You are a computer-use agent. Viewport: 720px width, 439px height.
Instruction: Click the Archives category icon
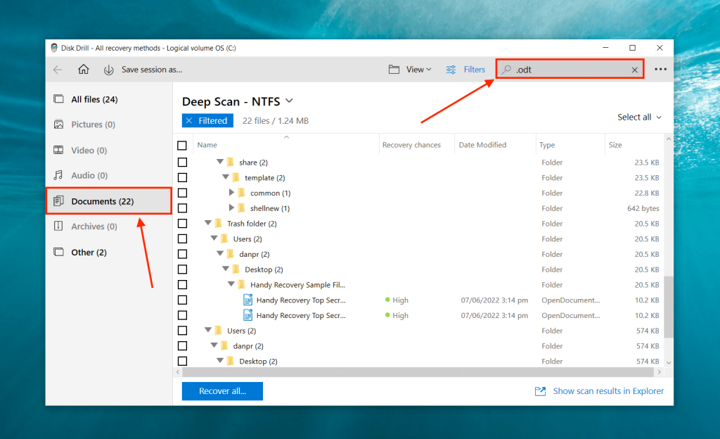[x=60, y=226]
